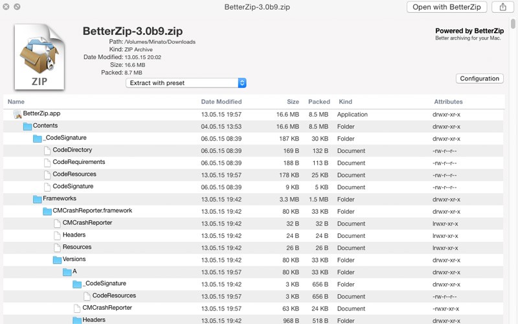Sort by the Kind column header
This screenshot has height=324, width=518.
pyautogui.click(x=346, y=102)
